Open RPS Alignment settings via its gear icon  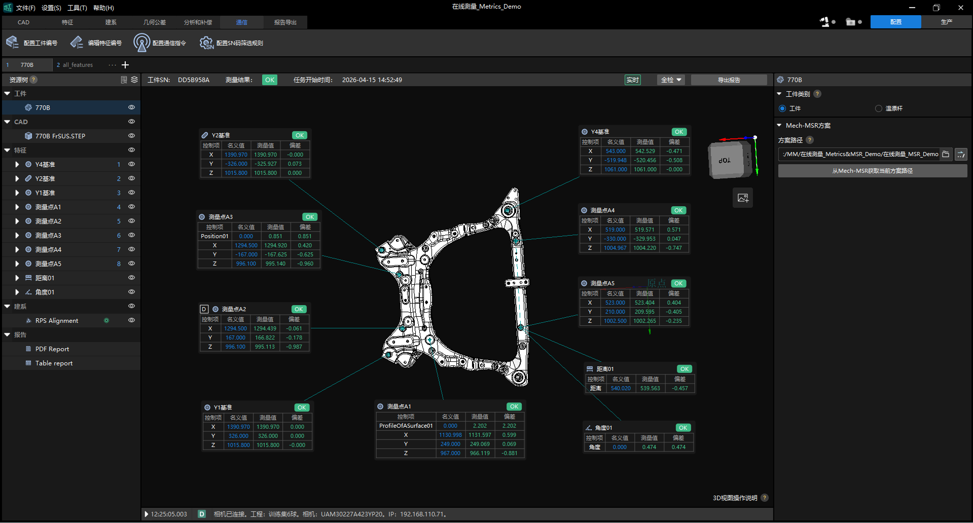click(106, 320)
